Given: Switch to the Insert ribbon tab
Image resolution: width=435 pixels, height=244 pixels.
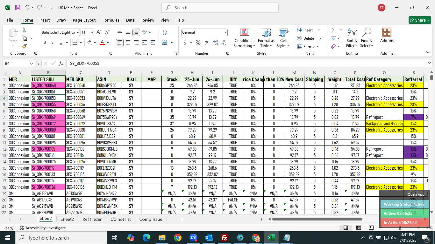Looking at the screenshot, I should (x=45, y=20).
